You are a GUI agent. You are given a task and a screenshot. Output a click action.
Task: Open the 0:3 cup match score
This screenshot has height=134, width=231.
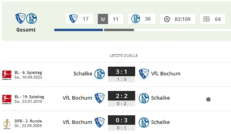[x=122, y=120]
